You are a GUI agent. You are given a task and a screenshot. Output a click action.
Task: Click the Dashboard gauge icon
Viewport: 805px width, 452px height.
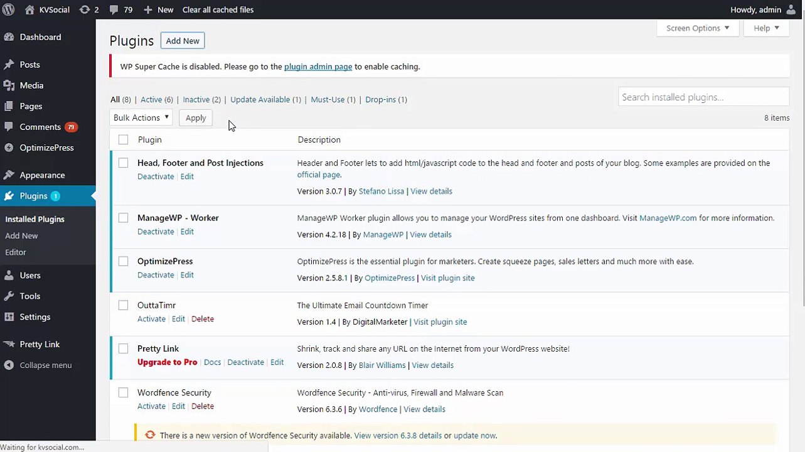9,37
